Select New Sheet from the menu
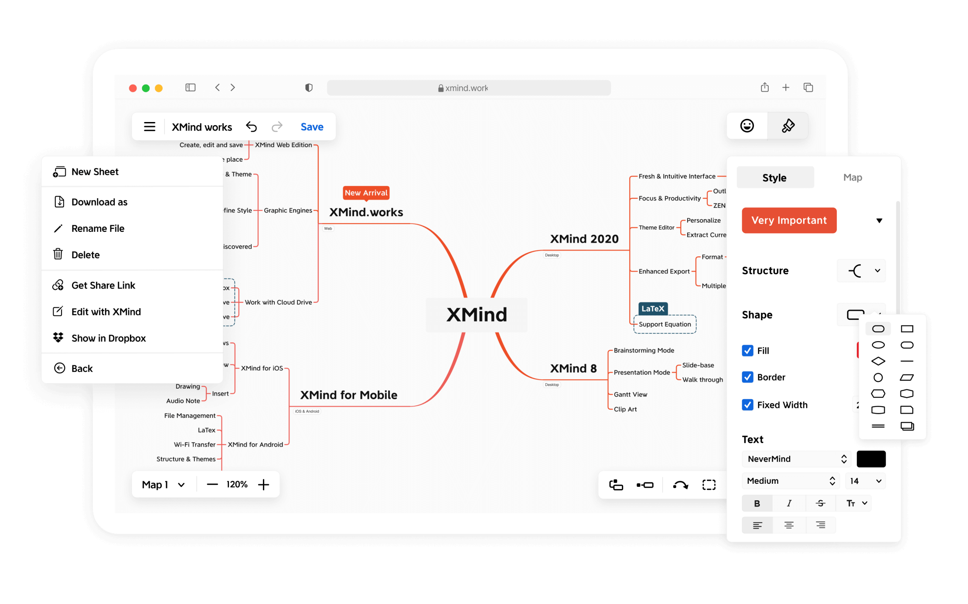The image size is (968, 604). coord(132,172)
